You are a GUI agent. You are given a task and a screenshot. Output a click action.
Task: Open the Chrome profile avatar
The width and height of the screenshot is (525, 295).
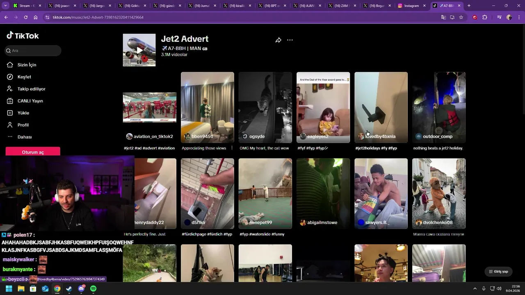coord(509,17)
